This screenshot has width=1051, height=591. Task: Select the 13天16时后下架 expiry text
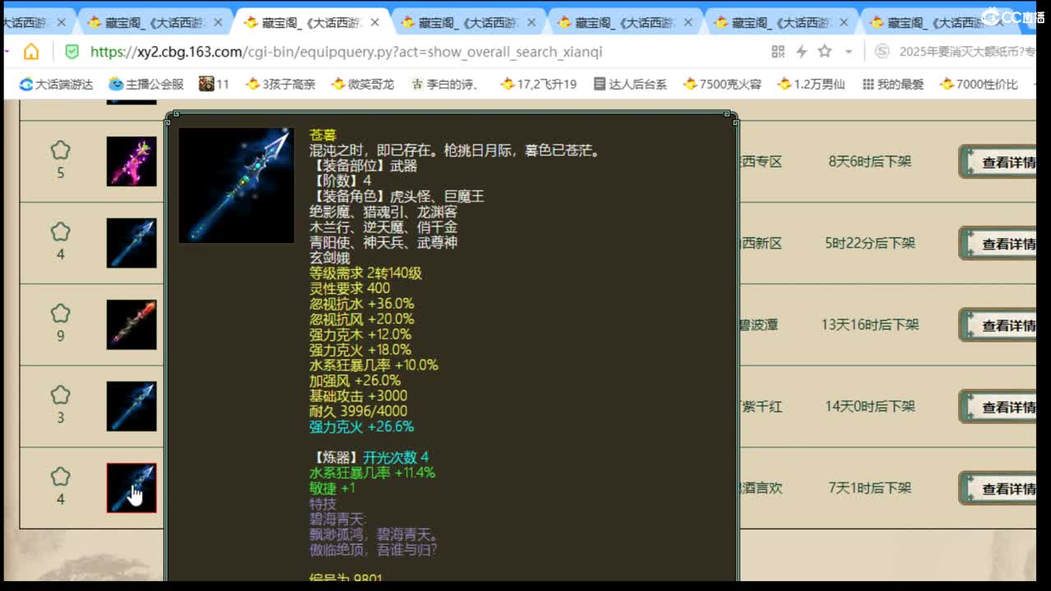click(x=870, y=325)
